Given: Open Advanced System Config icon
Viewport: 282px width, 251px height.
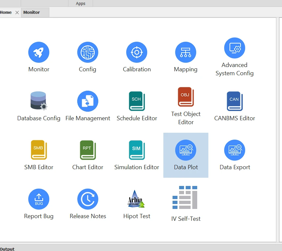Looking at the screenshot, I should [235, 48].
